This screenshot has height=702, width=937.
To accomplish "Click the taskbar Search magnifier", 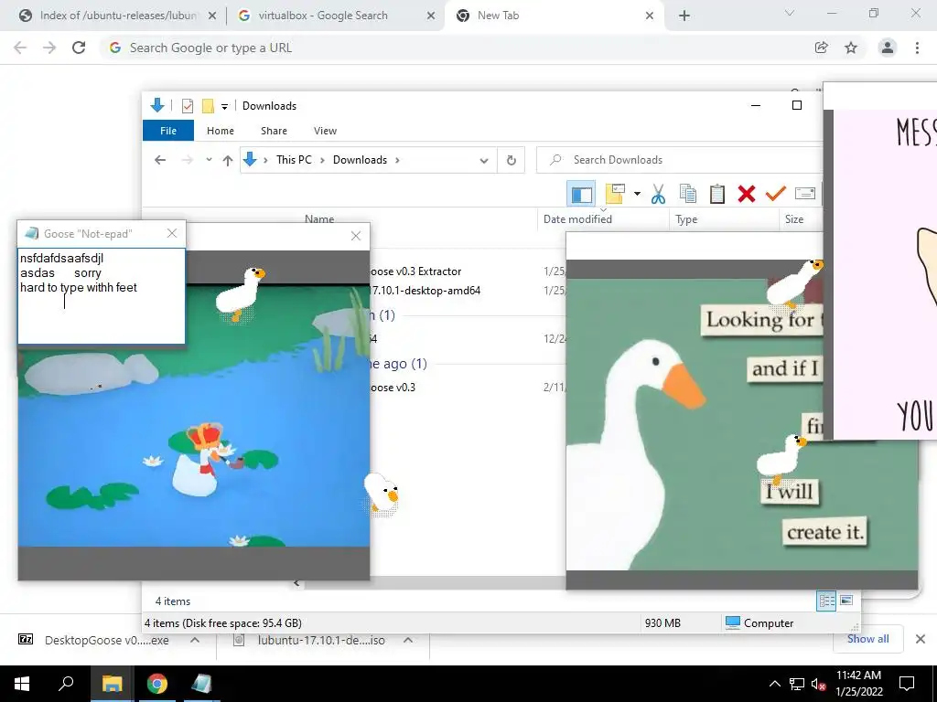I will pyautogui.click(x=66, y=684).
